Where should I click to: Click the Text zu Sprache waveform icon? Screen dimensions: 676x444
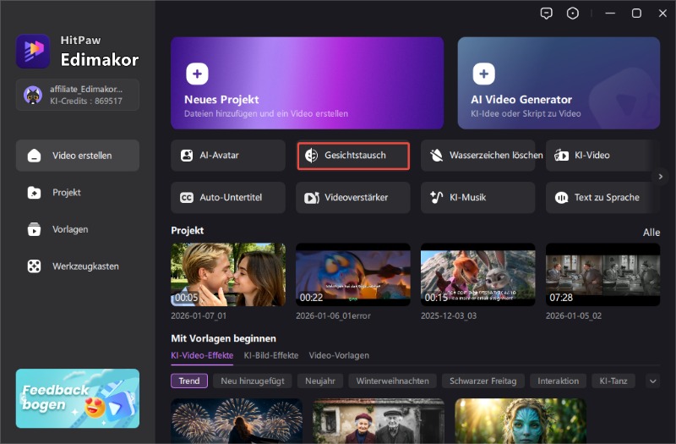[561, 198]
